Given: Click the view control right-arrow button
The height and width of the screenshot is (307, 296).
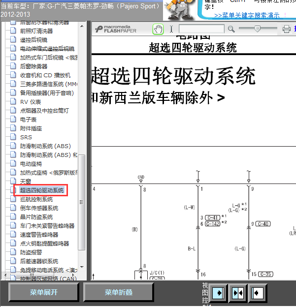Looking at the screenshot, I should click(218, 293).
